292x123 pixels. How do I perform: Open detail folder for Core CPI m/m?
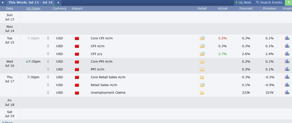[202, 38]
